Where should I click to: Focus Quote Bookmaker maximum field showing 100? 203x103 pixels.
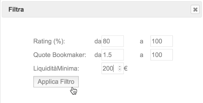point(162,55)
